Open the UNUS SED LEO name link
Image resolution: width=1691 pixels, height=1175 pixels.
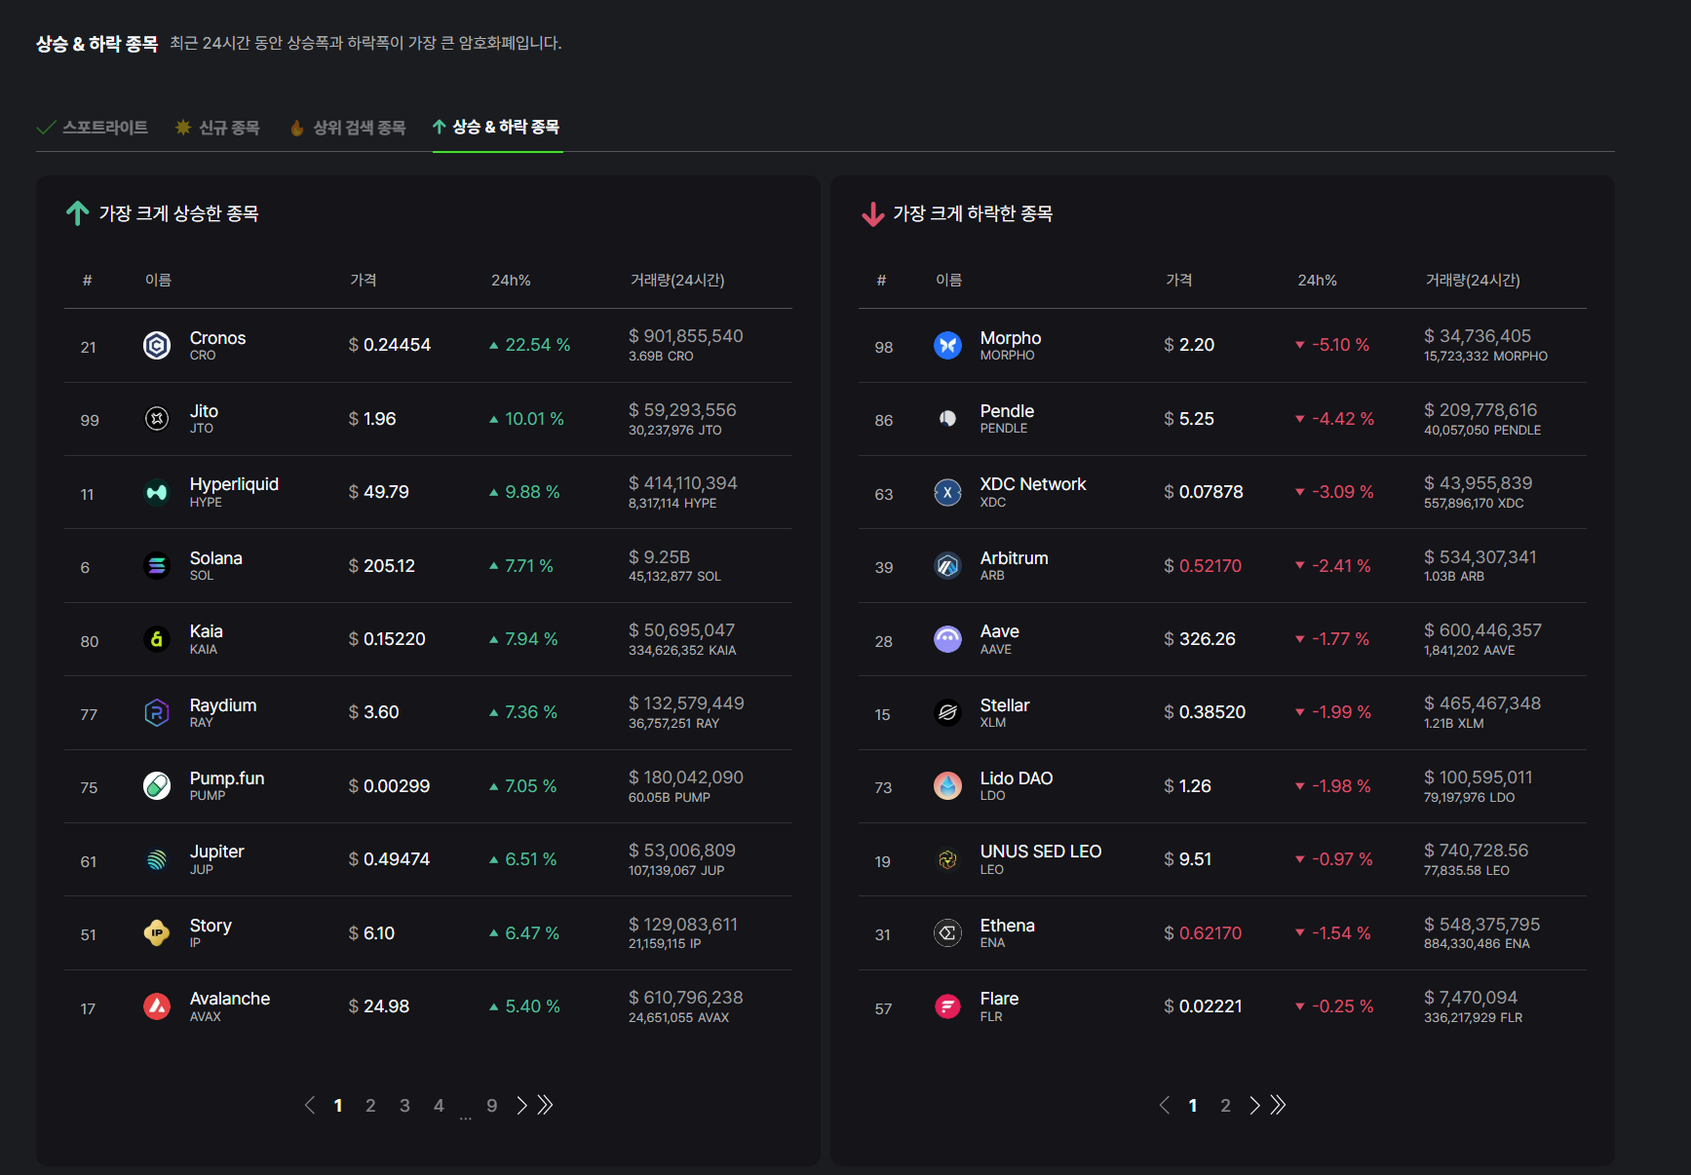pos(1041,852)
